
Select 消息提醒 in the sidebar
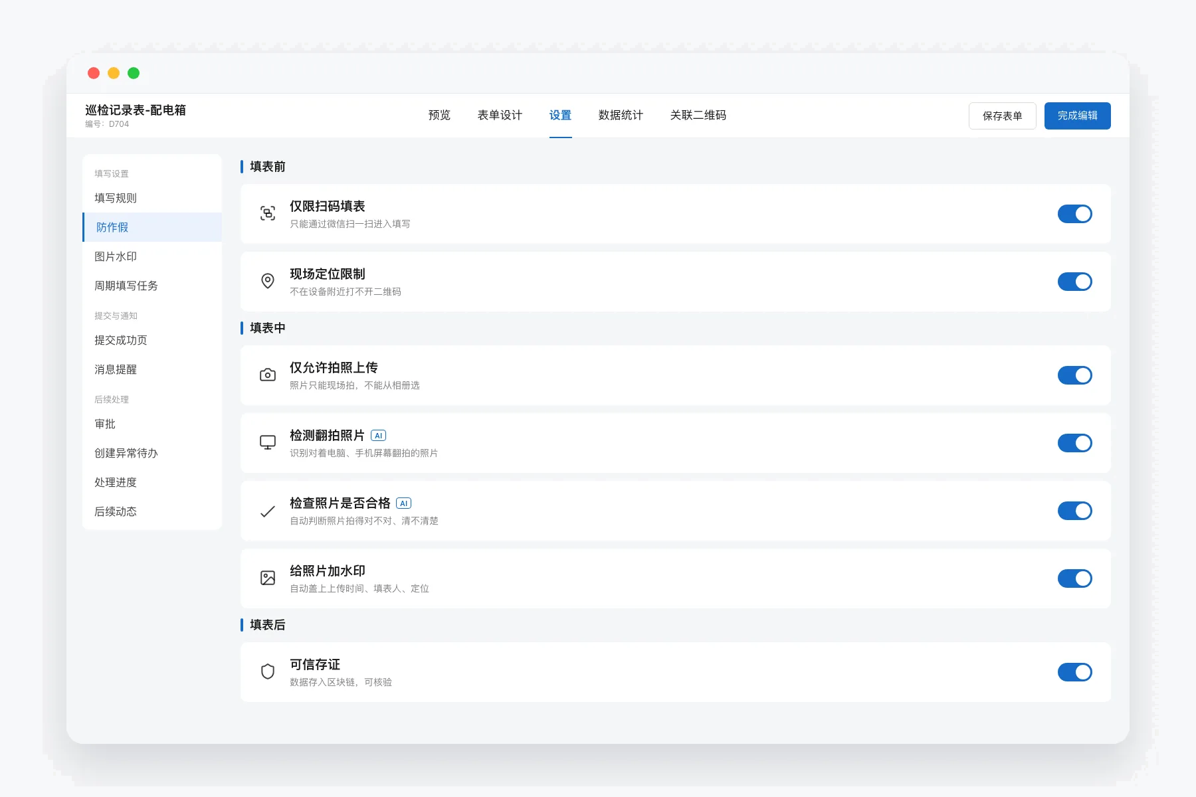pyautogui.click(x=152, y=369)
